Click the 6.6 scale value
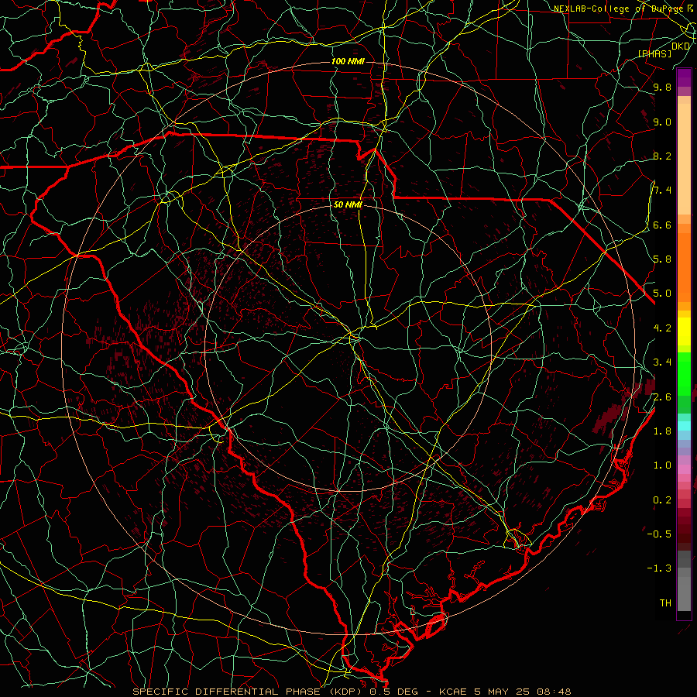 click(662, 225)
